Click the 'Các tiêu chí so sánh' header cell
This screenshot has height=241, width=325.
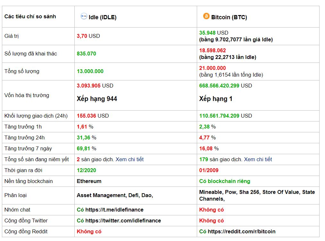tap(30, 16)
